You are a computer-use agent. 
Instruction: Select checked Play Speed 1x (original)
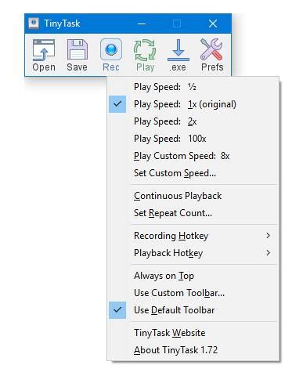tap(193, 104)
